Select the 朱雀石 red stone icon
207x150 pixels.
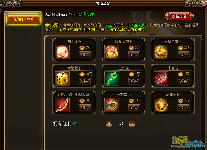tap(161, 78)
